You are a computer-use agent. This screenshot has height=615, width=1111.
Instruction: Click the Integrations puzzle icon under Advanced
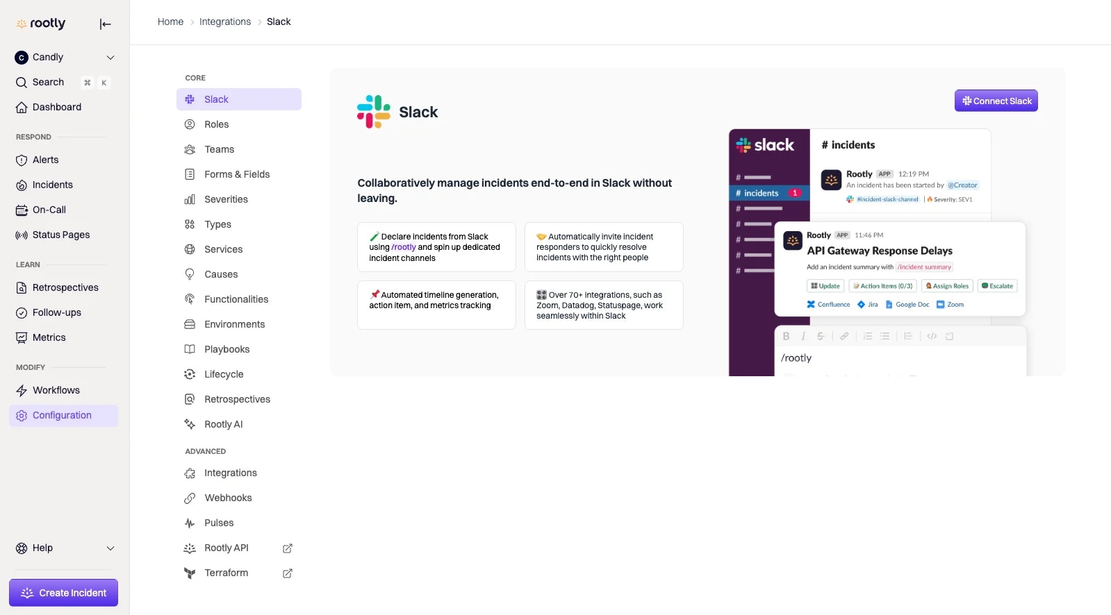(190, 473)
